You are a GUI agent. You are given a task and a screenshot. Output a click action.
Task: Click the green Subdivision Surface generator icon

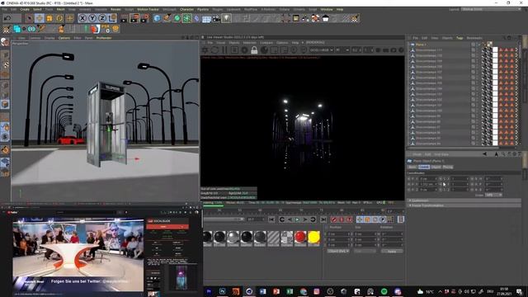177,18
